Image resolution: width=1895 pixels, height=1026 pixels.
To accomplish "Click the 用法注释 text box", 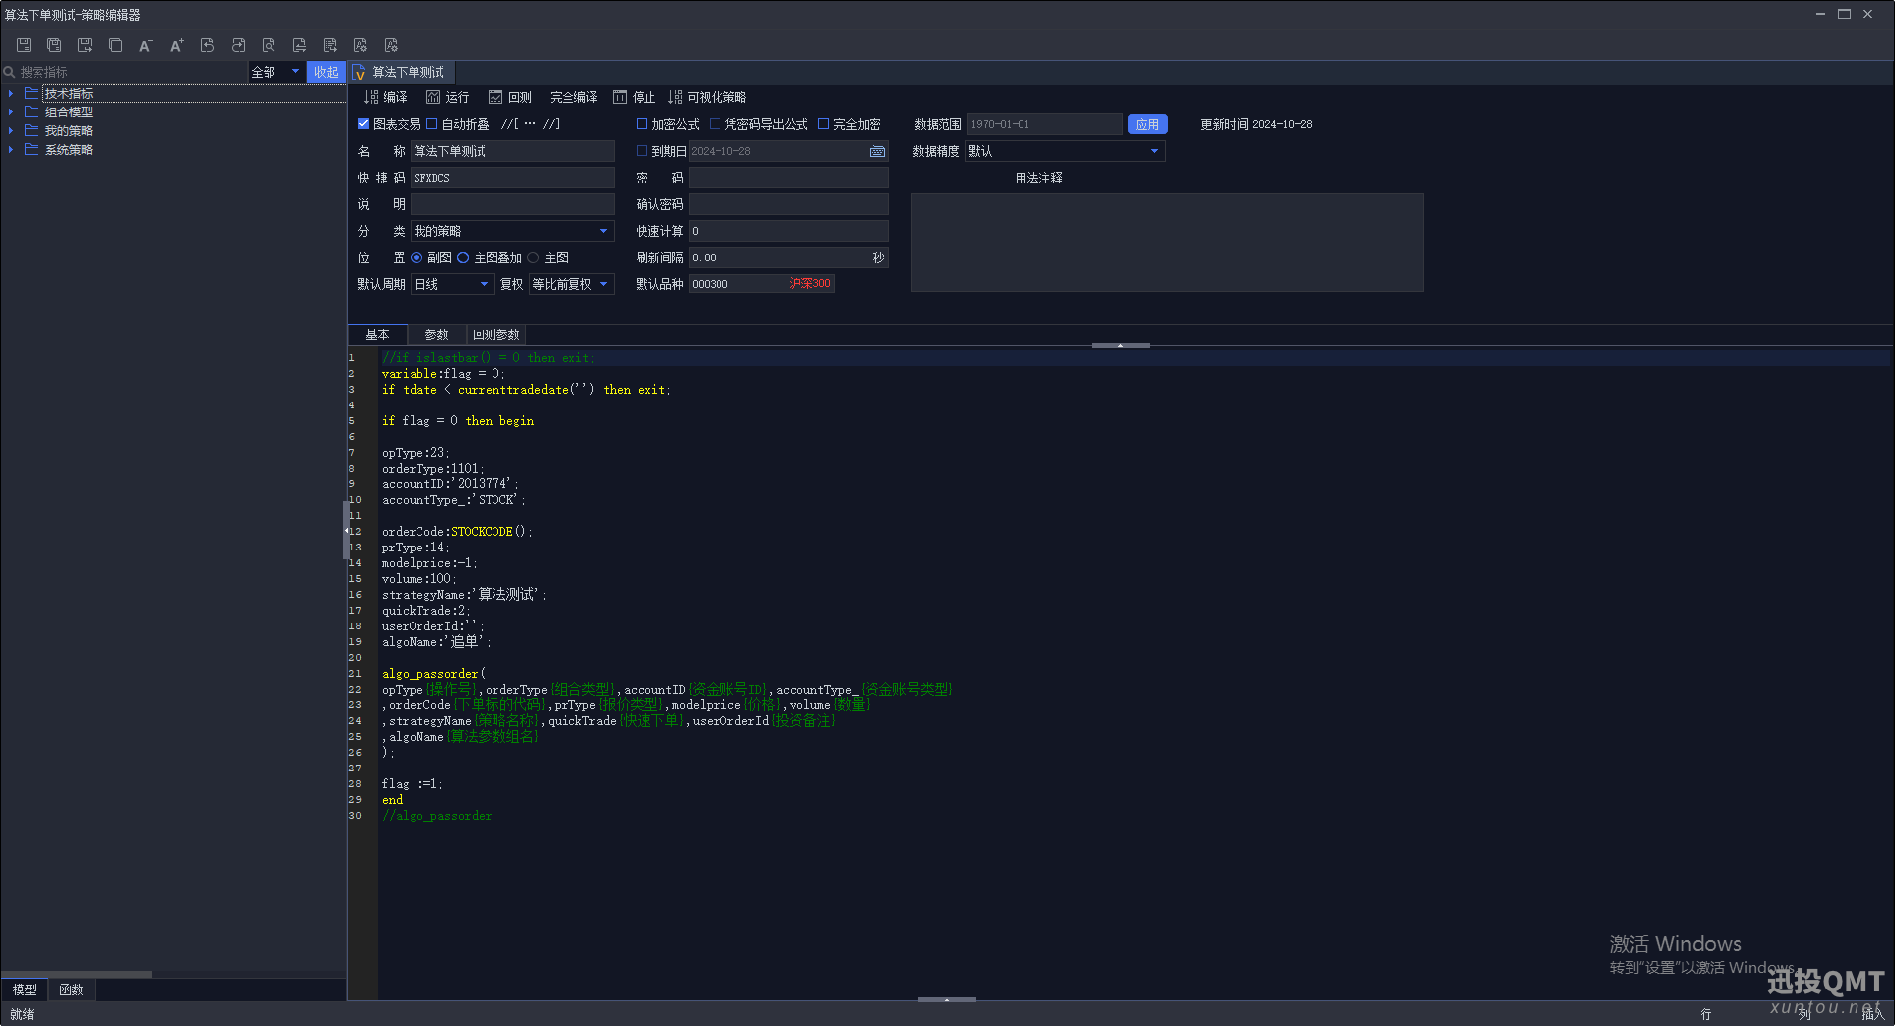I will click(x=1167, y=243).
